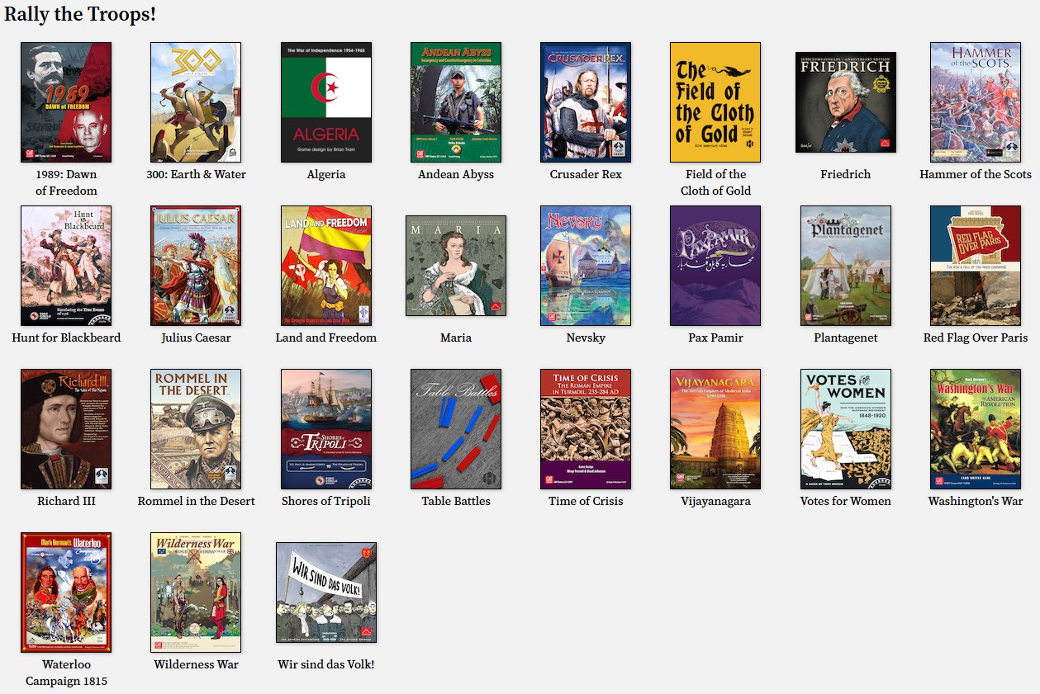
Task: Open the Andean Abyss game cover
Action: click(x=456, y=102)
